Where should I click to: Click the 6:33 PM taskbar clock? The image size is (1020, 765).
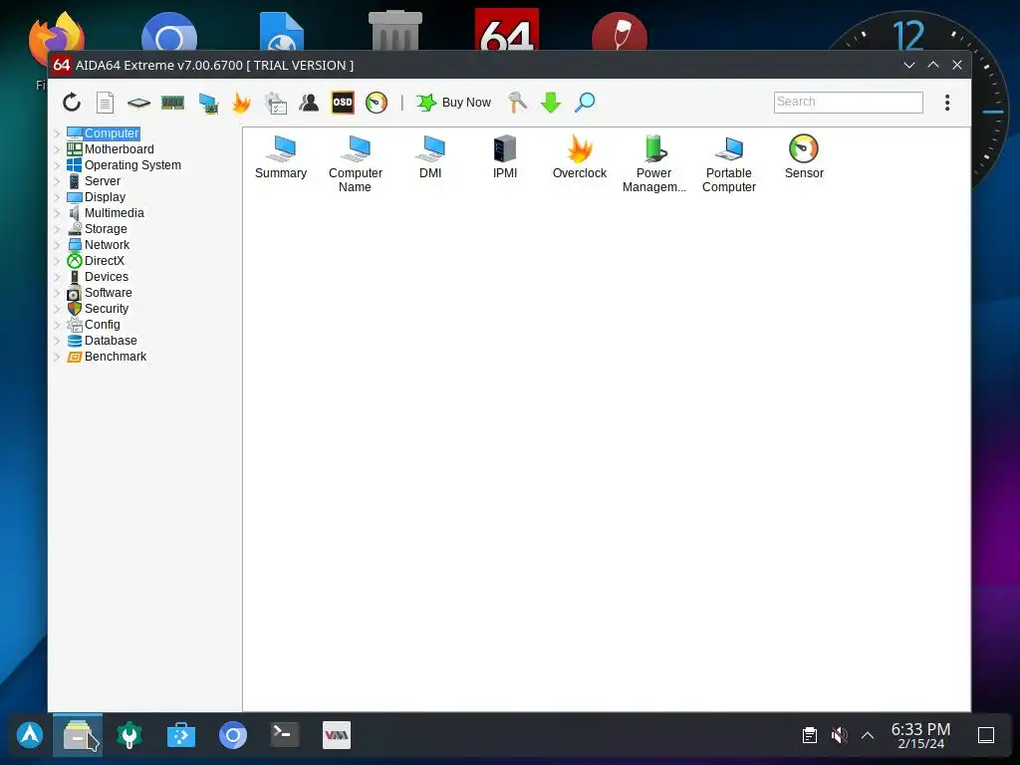920,736
